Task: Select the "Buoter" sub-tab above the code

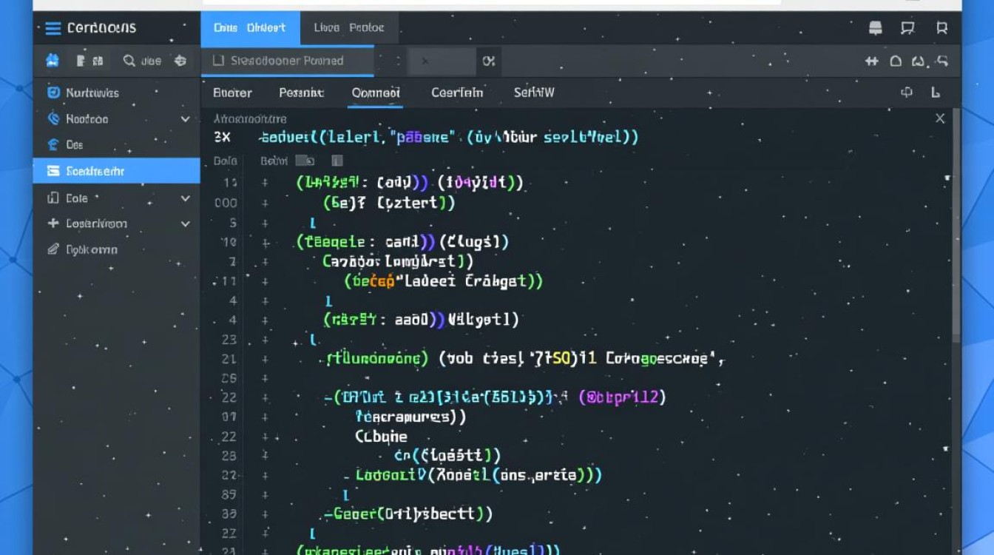Action: pyautogui.click(x=232, y=93)
